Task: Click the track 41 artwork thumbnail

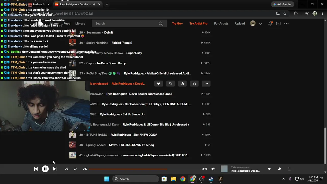Action: (73, 155)
